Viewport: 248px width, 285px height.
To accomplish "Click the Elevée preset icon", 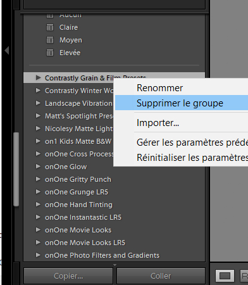I will click(x=50, y=53).
